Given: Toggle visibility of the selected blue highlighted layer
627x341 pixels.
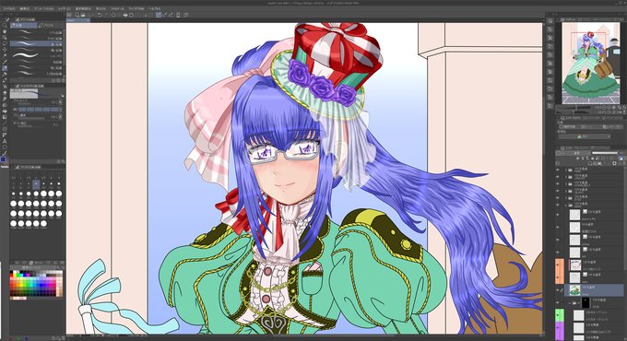Looking at the screenshot, I should [557, 289].
